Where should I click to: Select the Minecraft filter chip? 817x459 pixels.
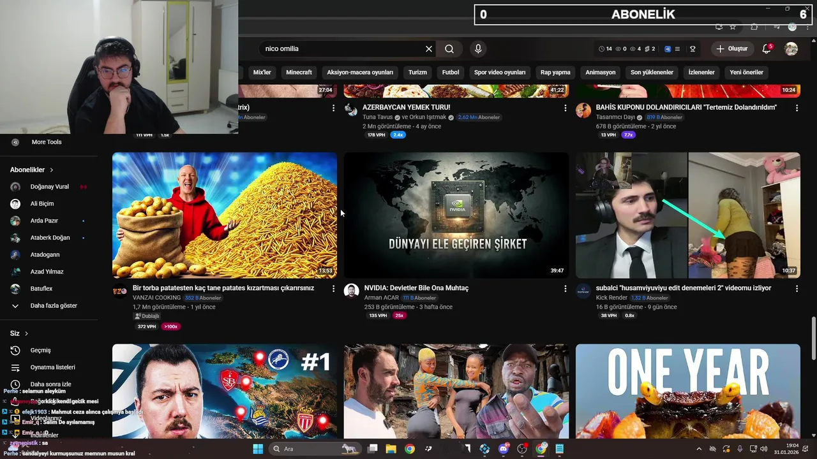tap(299, 73)
